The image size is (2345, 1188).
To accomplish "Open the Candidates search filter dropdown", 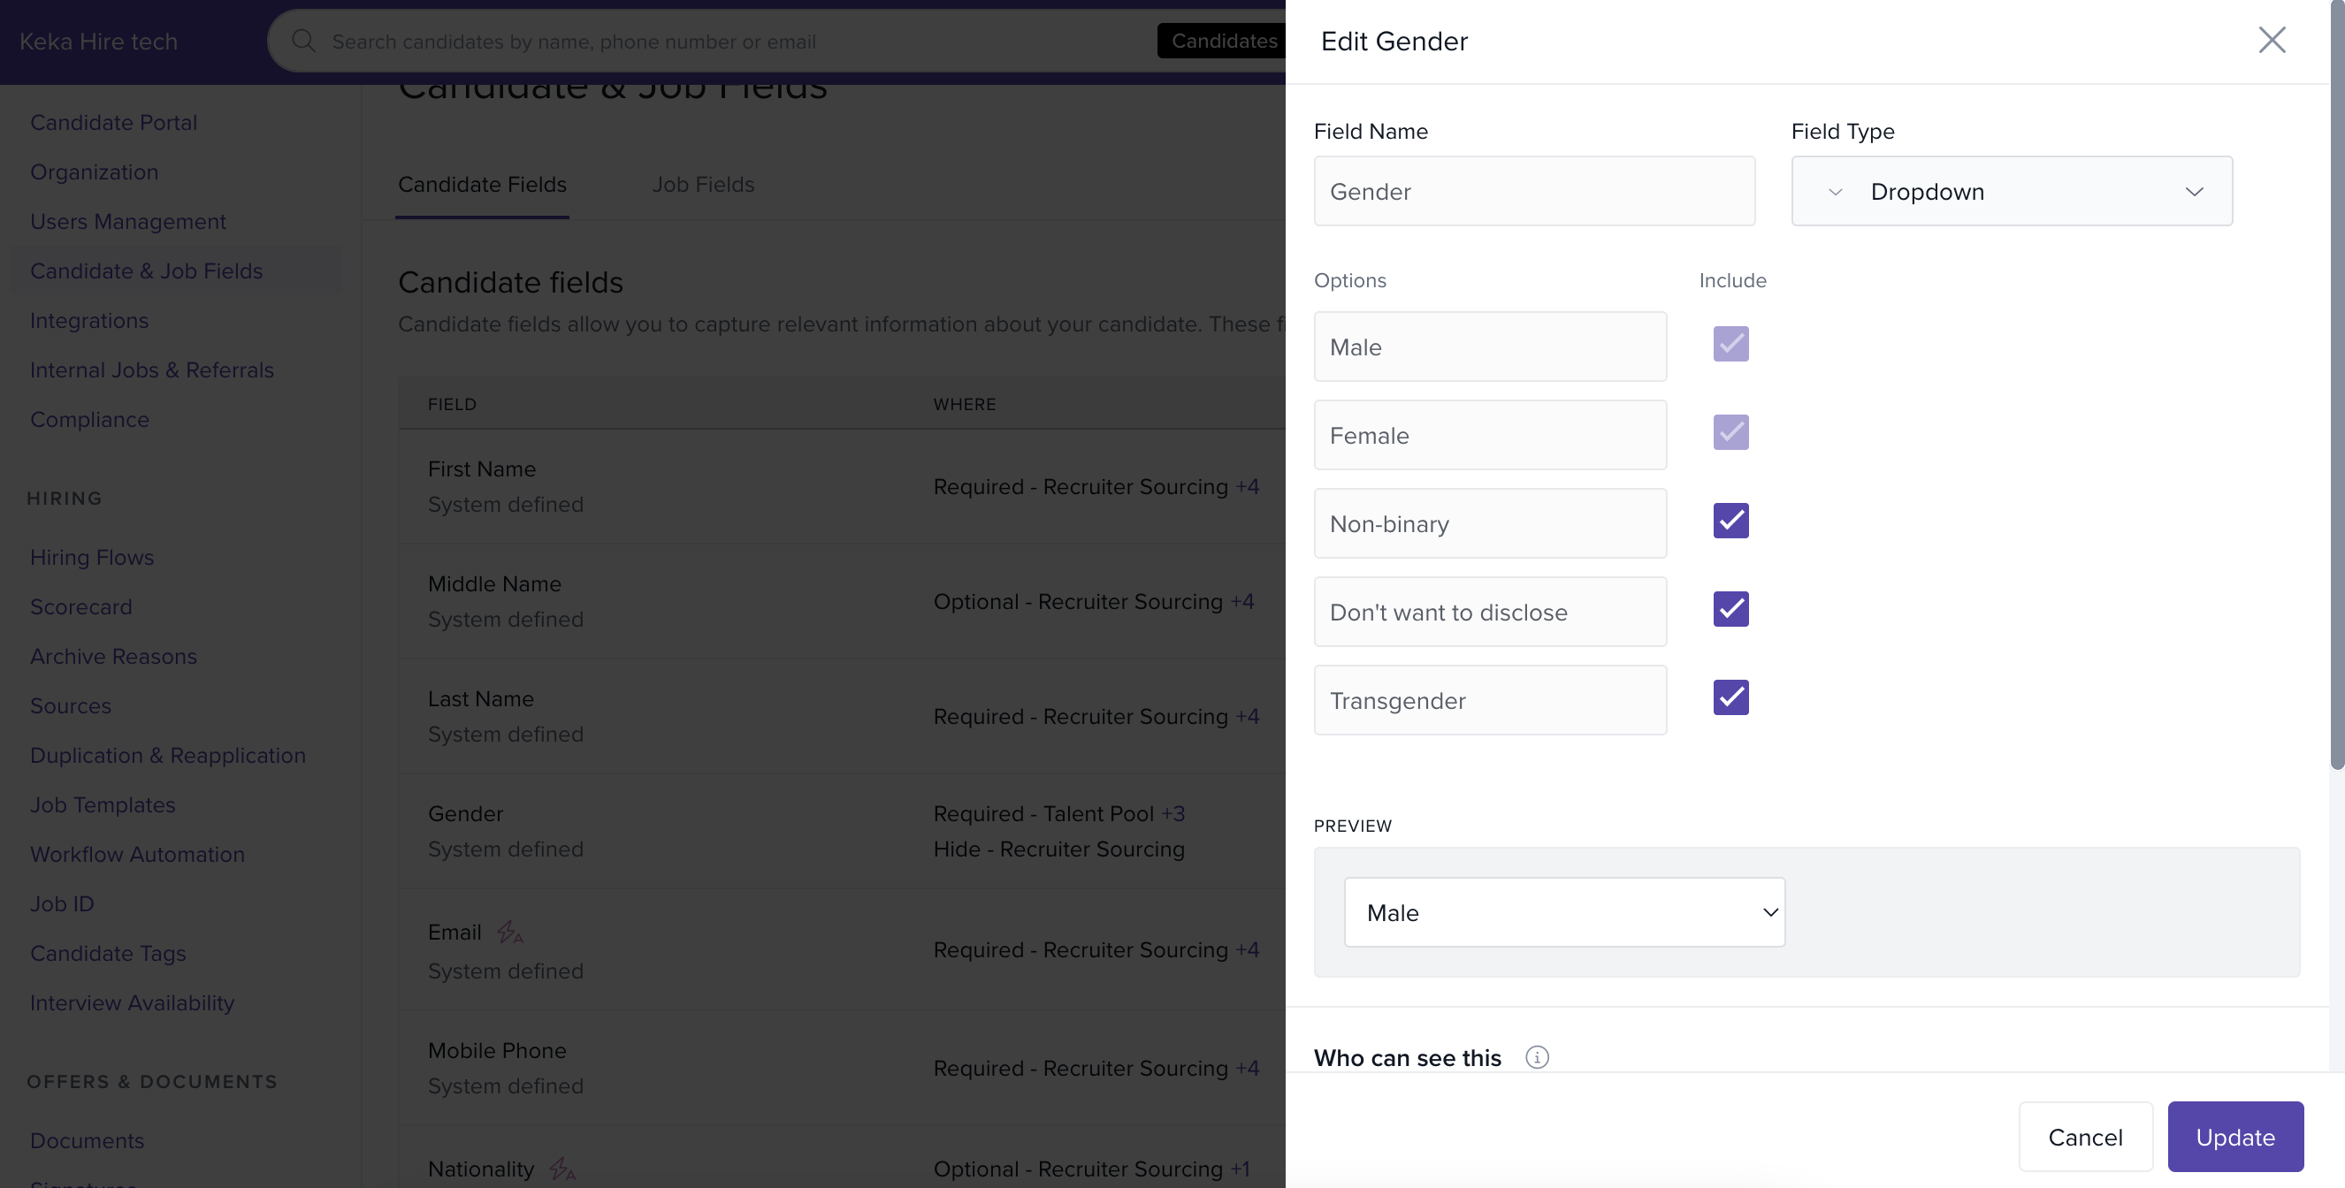I will pos(1223,41).
